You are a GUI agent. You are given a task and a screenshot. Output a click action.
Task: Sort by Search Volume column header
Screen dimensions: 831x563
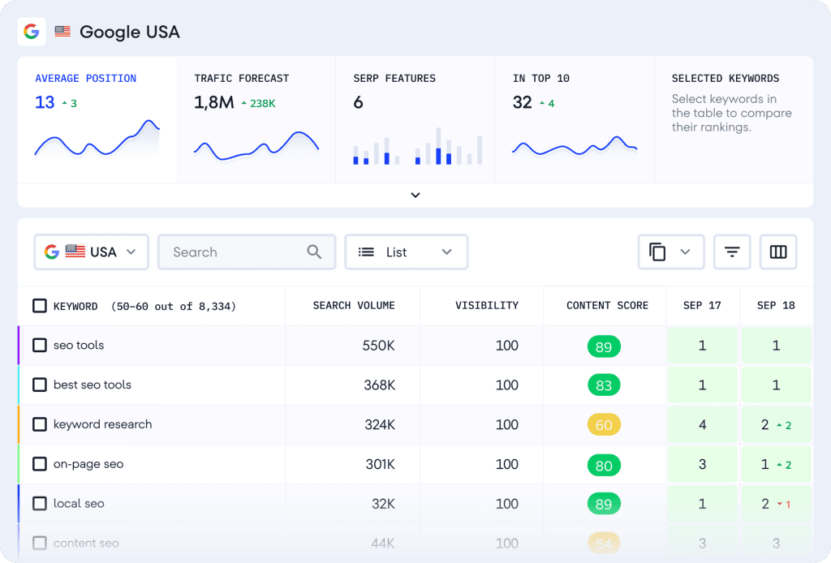coord(354,306)
